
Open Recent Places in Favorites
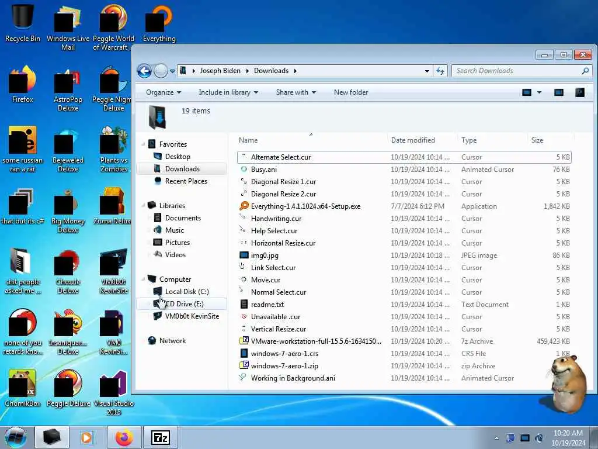coord(186,181)
